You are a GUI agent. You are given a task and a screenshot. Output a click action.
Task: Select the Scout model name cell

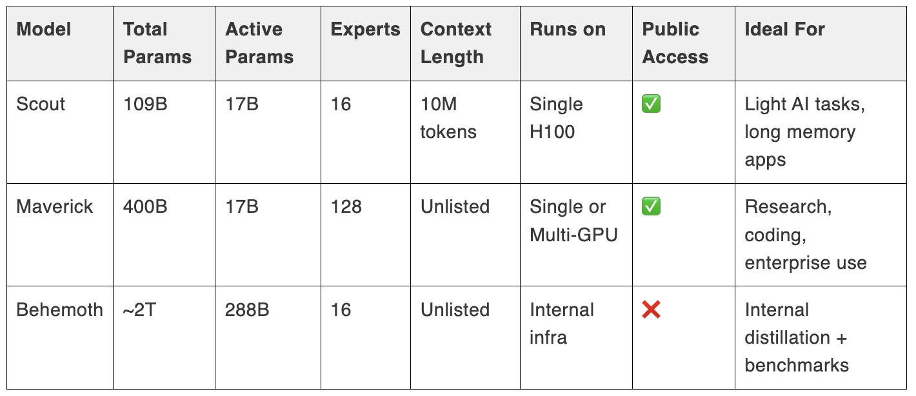(x=60, y=132)
